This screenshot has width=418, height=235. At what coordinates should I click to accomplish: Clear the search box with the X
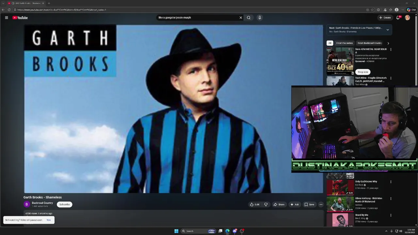tap(241, 18)
